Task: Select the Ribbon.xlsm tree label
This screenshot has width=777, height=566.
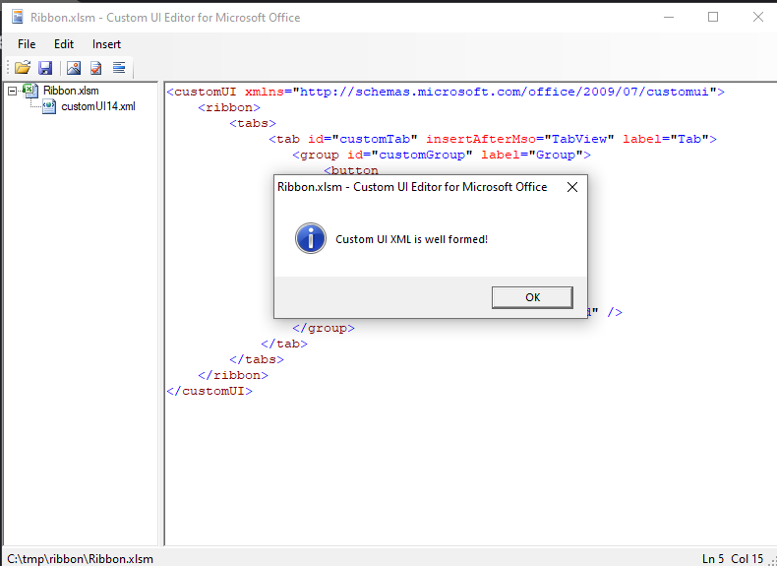Action: click(x=71, y=91)
